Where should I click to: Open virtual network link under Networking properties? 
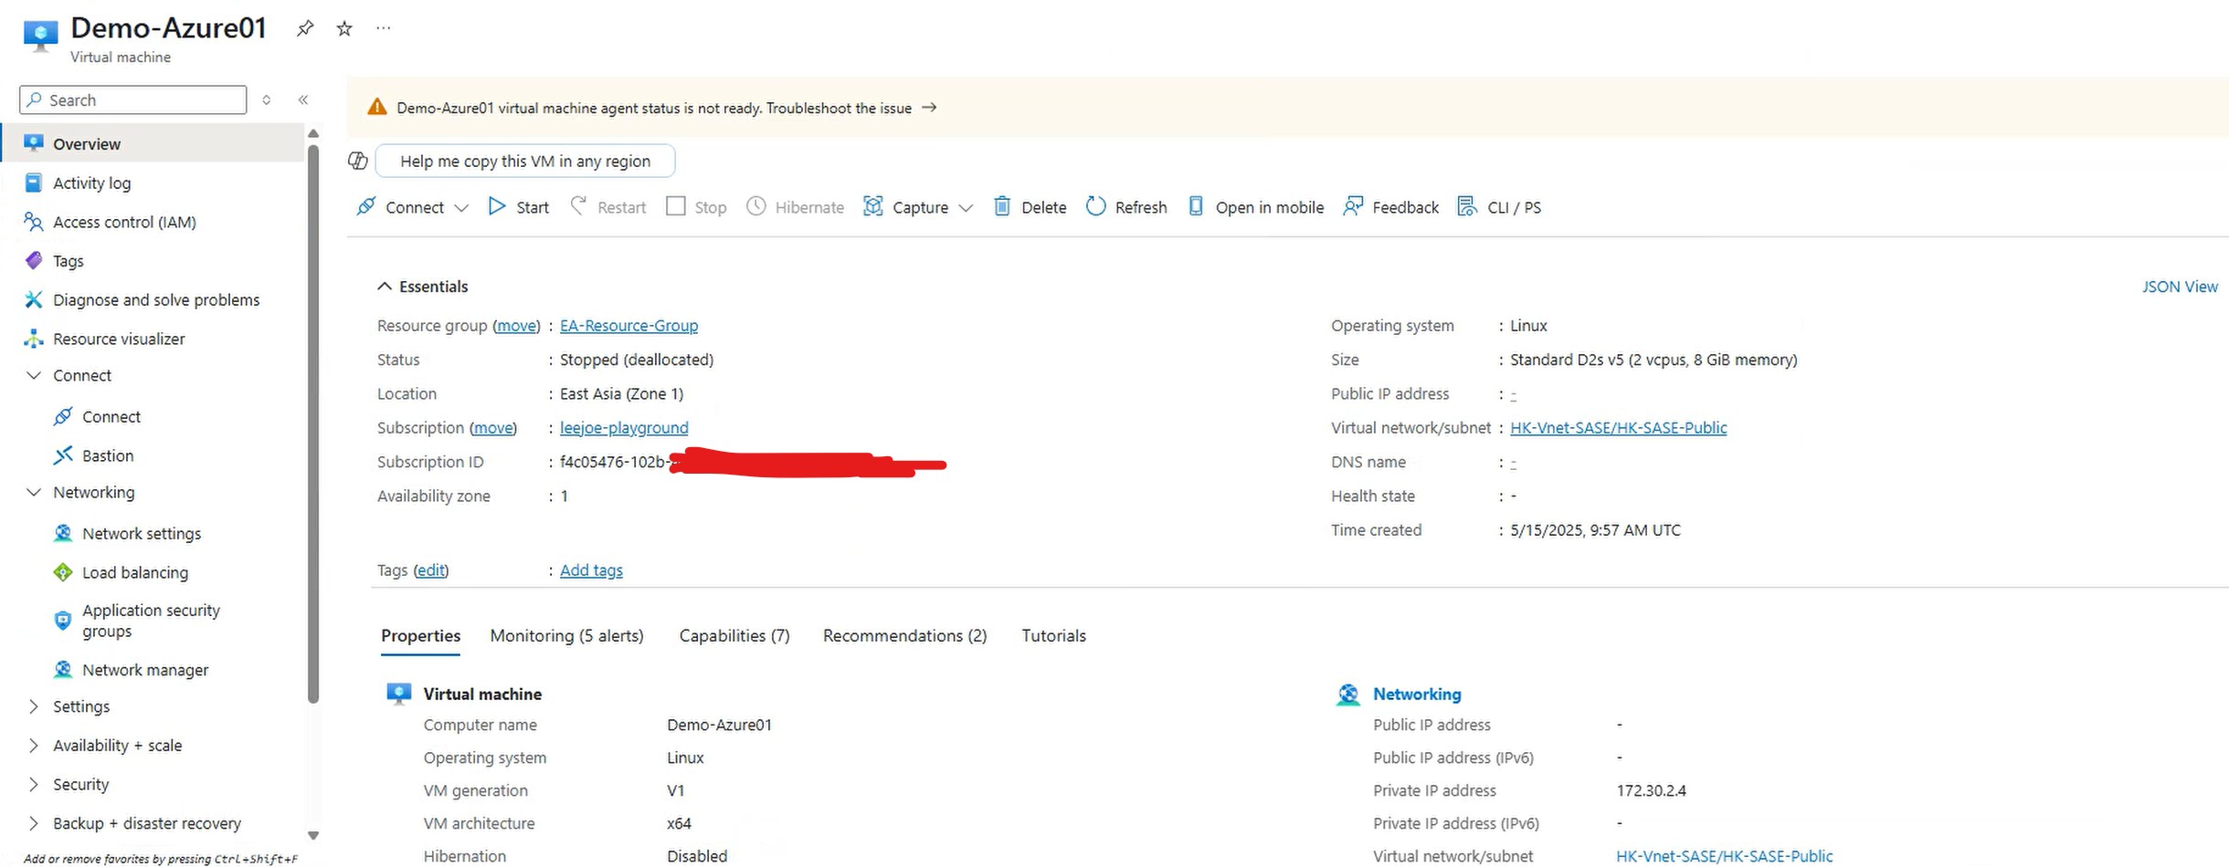[1724, 856]
